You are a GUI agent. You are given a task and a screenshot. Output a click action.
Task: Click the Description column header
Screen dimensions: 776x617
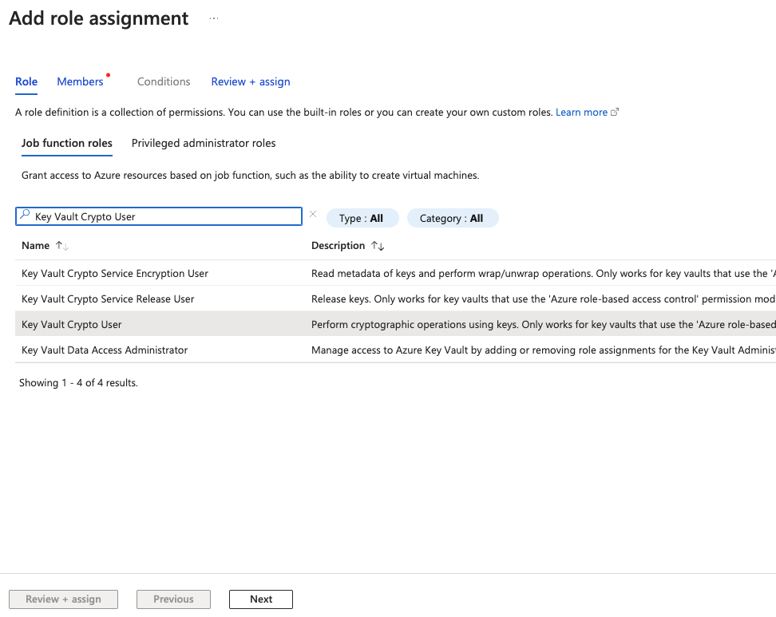tap(338, 245)
